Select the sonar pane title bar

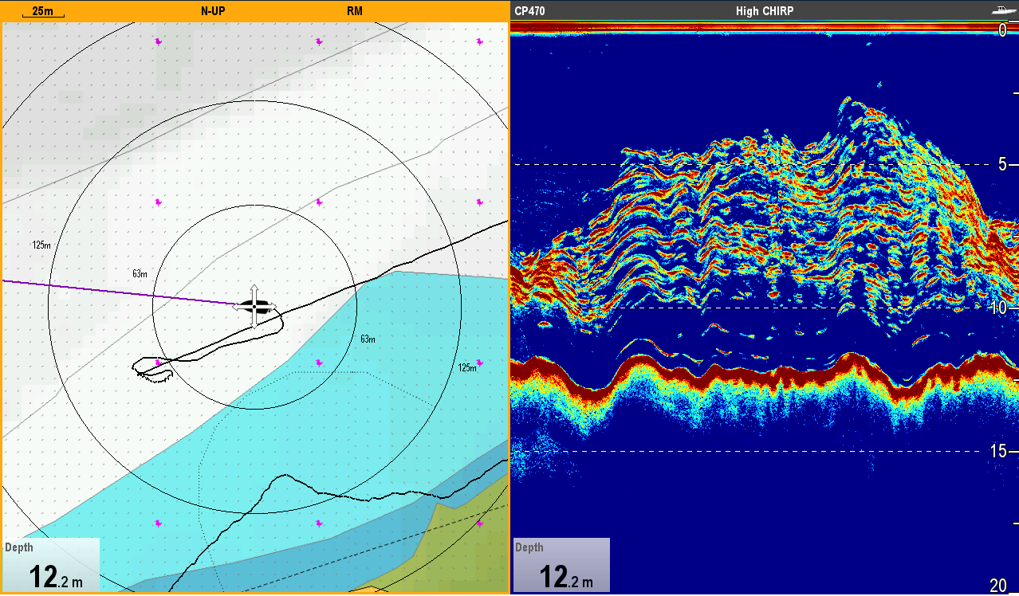tap(877, 11)
